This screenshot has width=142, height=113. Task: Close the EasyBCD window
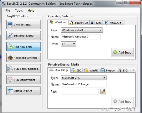tap(135, 3)
